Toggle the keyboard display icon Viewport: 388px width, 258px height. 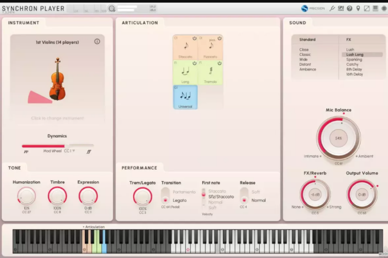coord(375,8)
